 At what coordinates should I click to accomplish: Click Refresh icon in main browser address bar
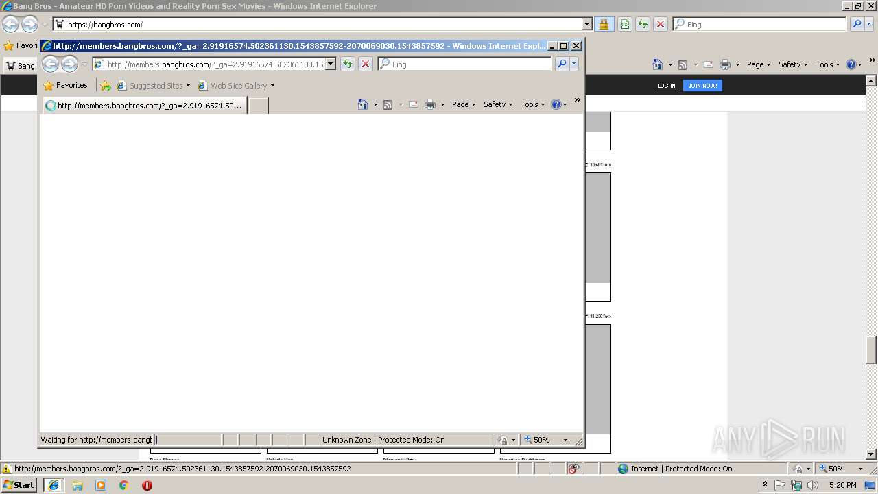(643, 24)
